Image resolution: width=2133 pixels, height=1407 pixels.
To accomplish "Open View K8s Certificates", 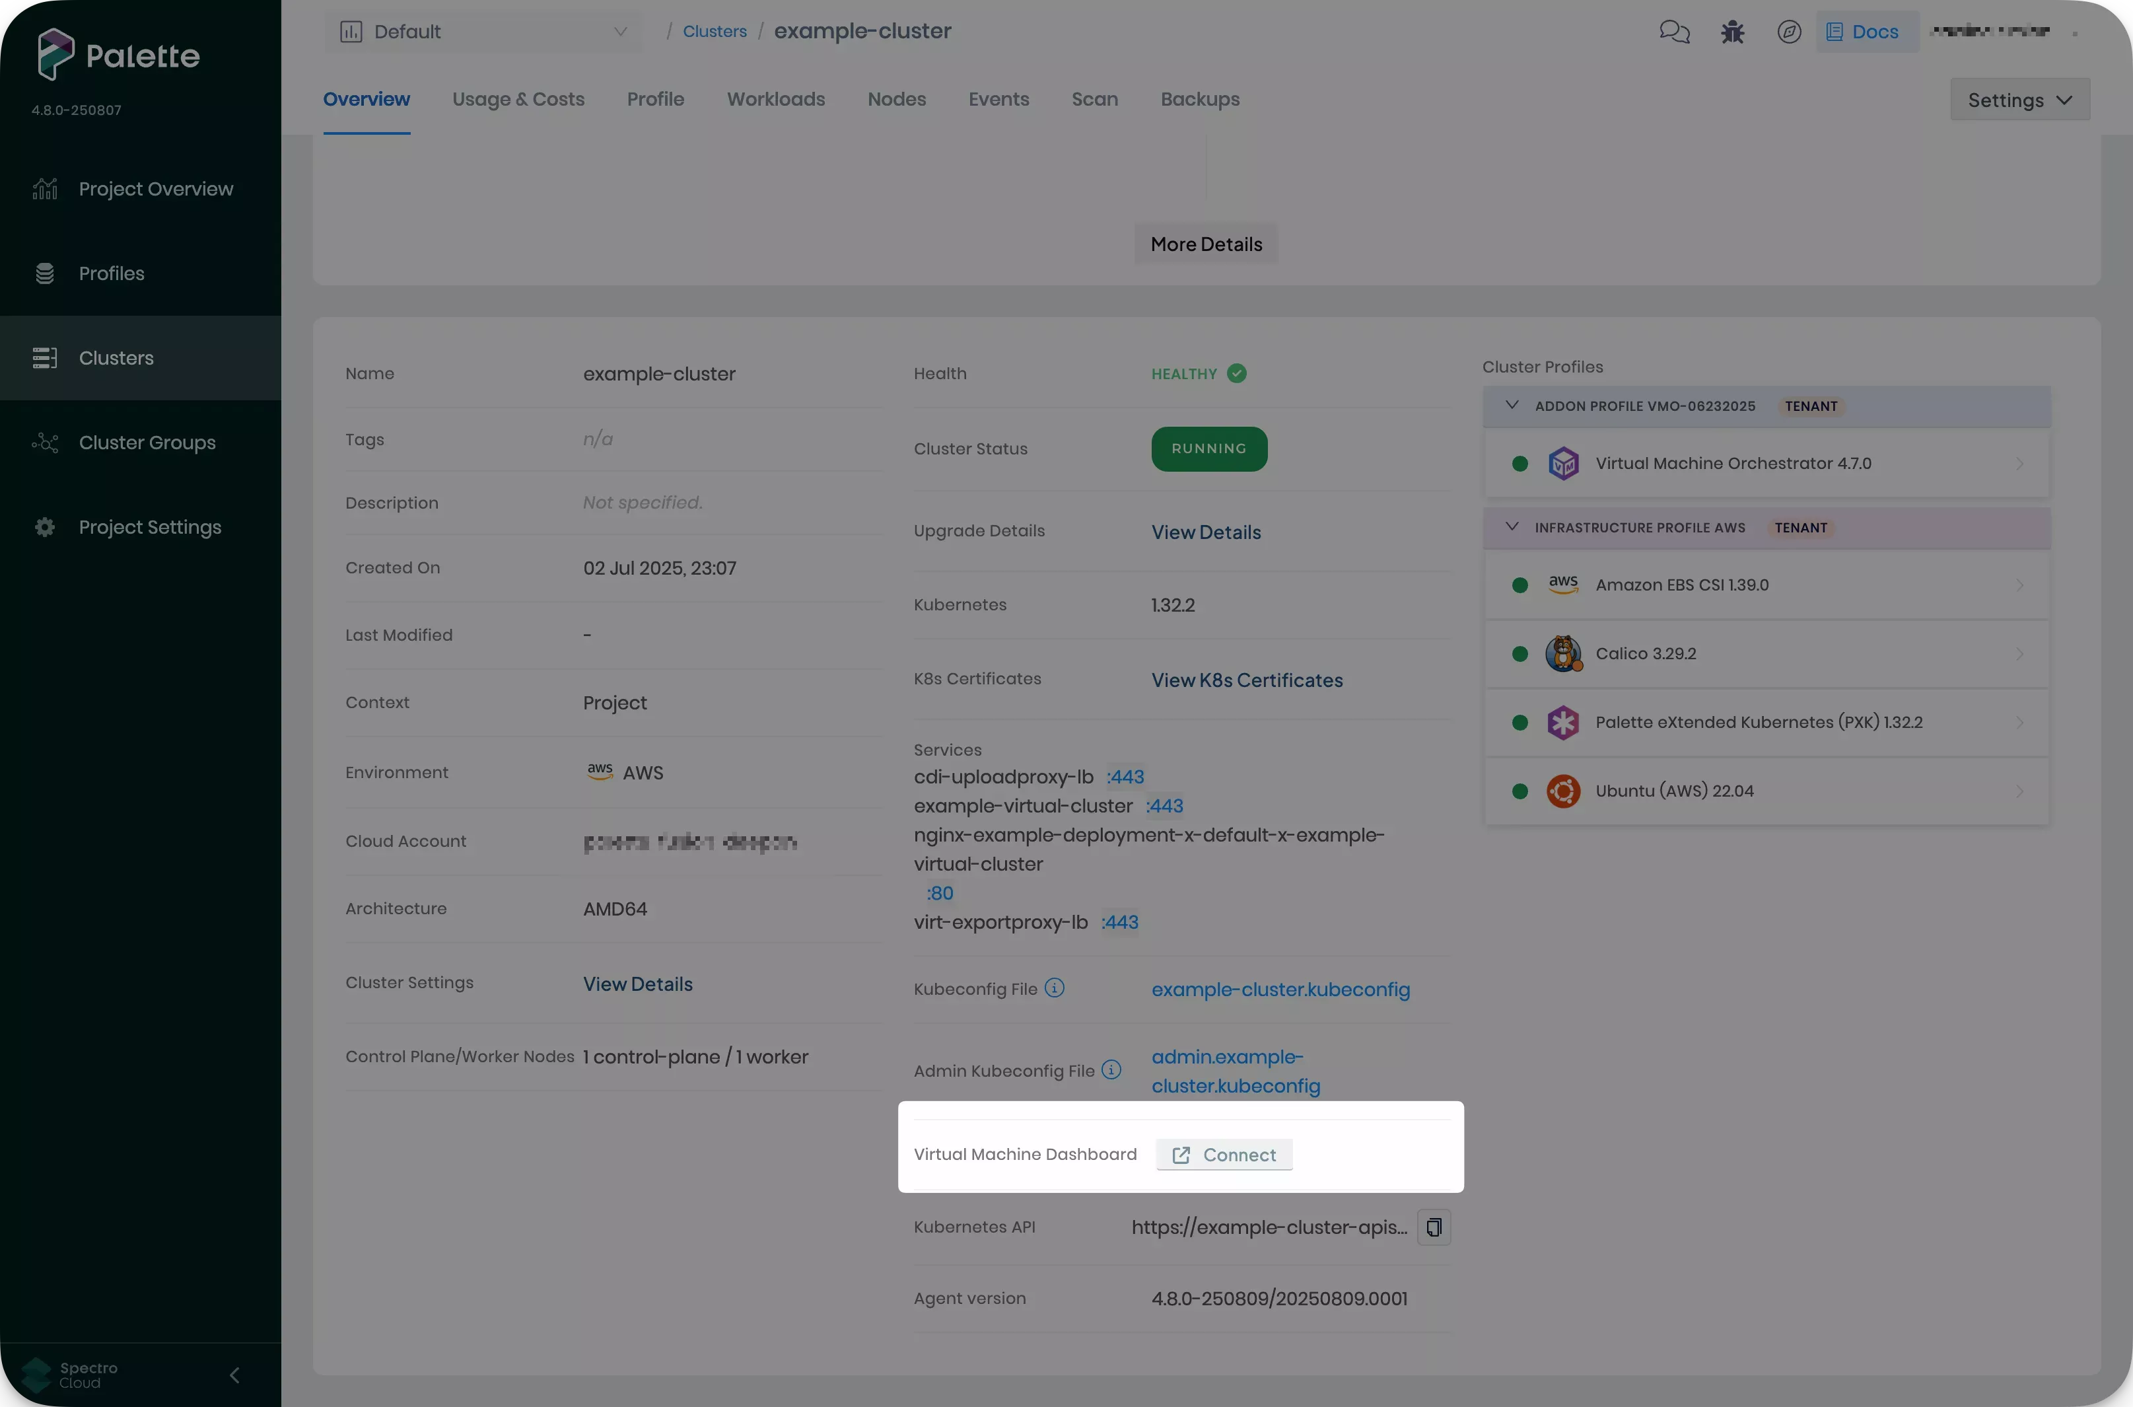I will 1247,679.
